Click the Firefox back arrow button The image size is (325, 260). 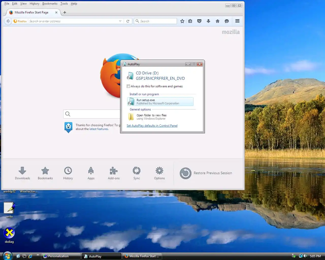coord(8,21)
